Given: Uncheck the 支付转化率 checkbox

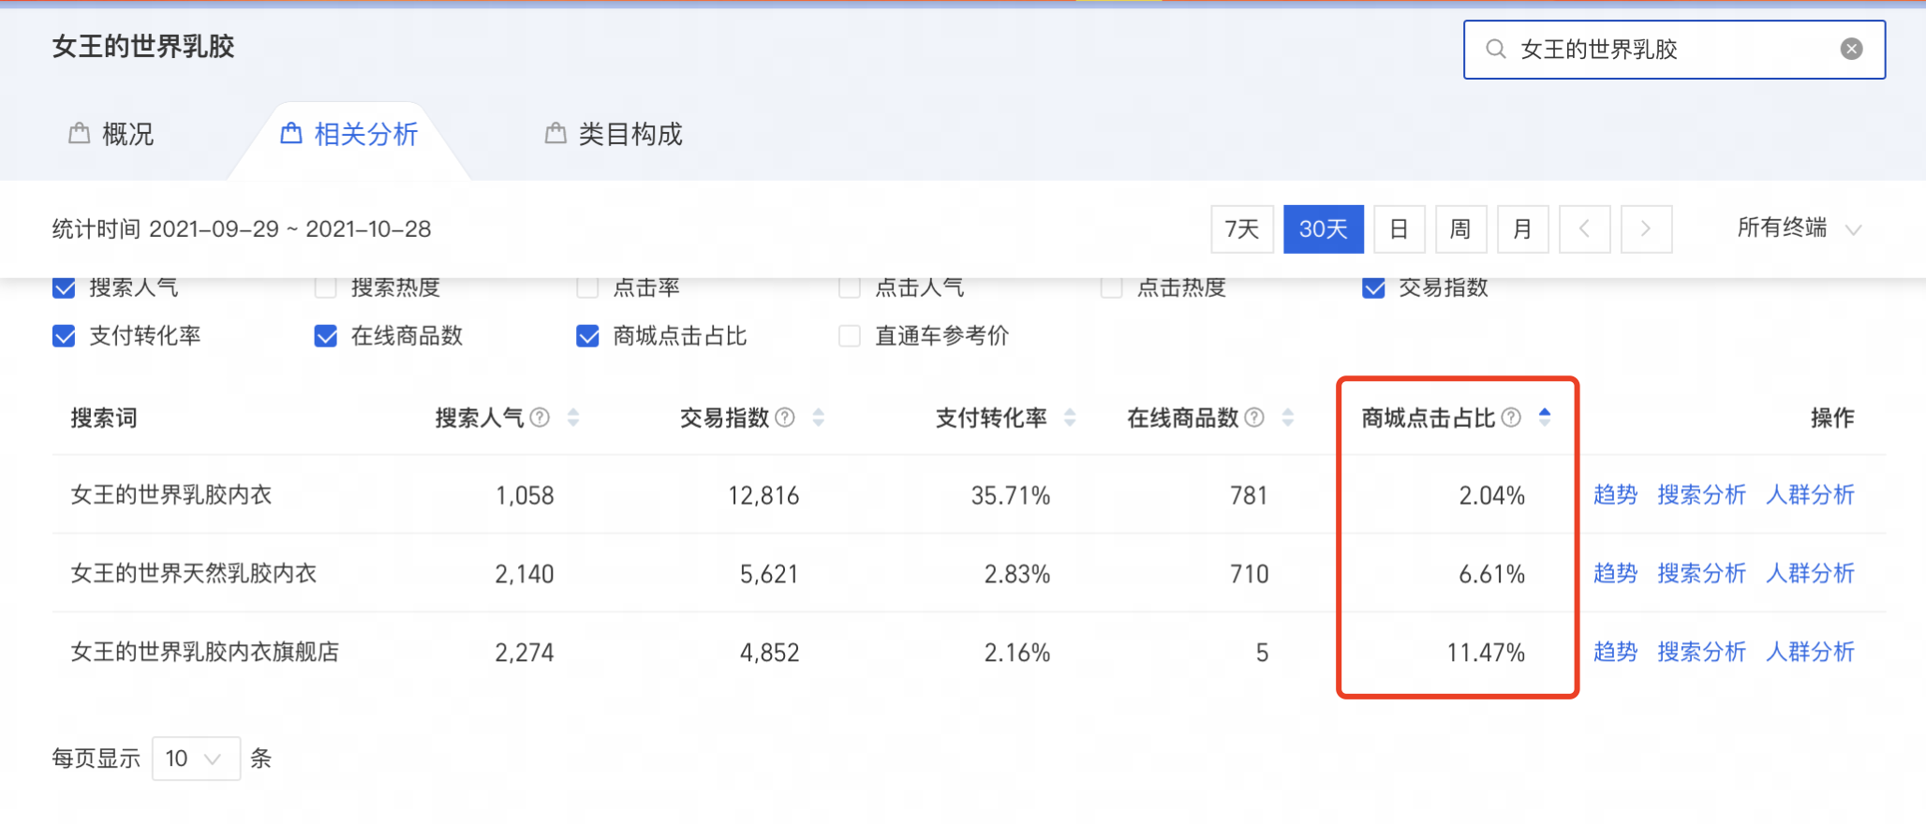Looking at the screenshot, I should [x=64, y=336].
